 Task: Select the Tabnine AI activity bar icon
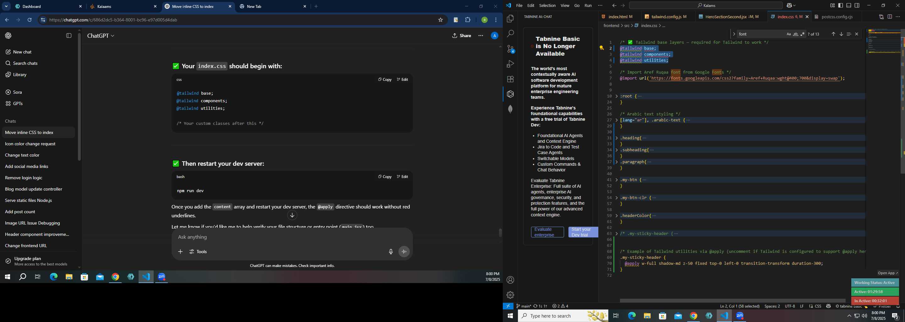pyautogui.click(x=510, y=94)
